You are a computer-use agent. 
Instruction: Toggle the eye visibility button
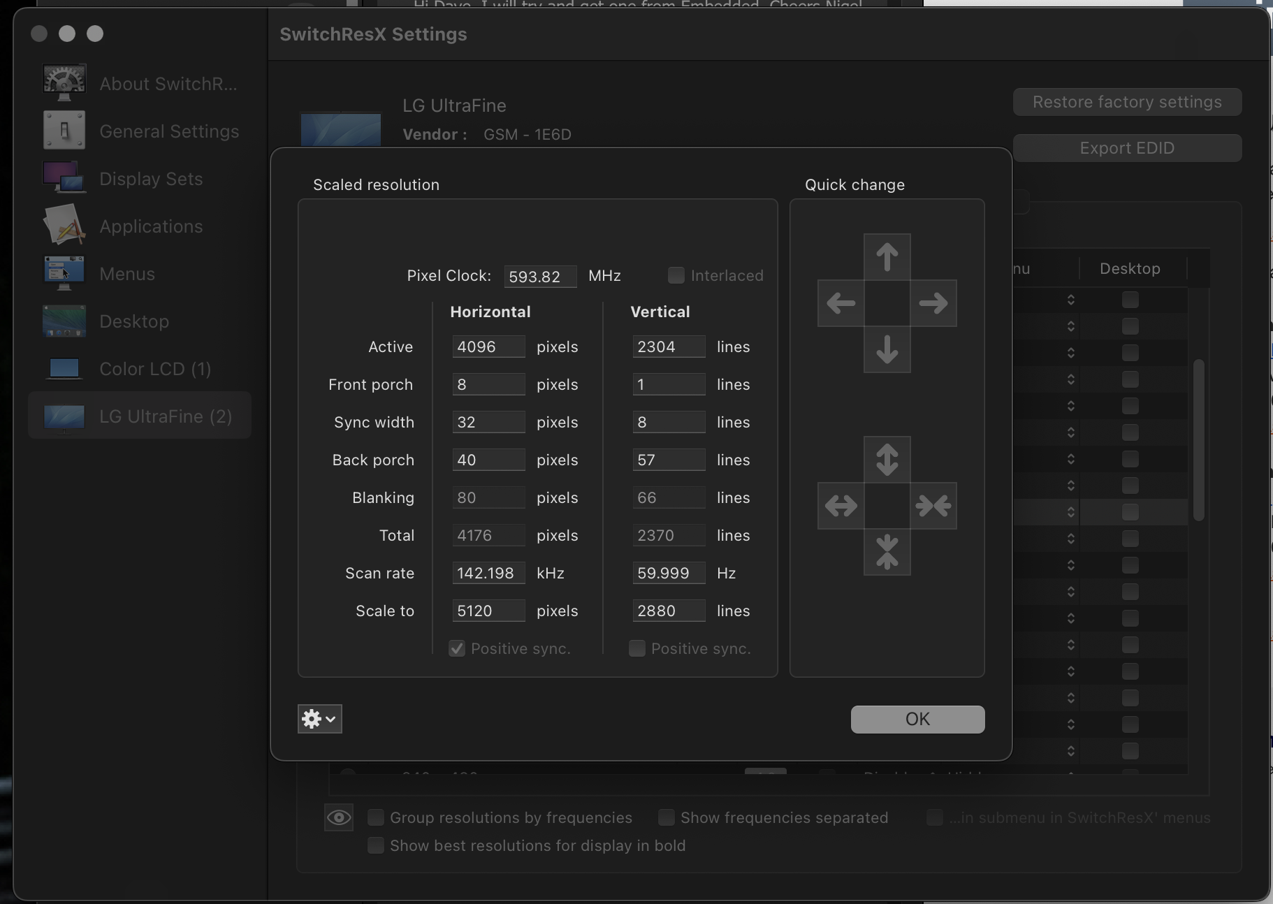[x=339, y=817]
